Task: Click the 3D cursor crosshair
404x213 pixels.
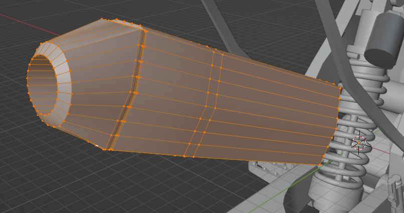Action: point(359,142)
